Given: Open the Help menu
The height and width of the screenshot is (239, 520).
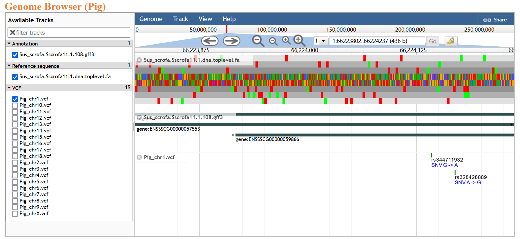Looking at the screenshot, I should coord(229,19).
